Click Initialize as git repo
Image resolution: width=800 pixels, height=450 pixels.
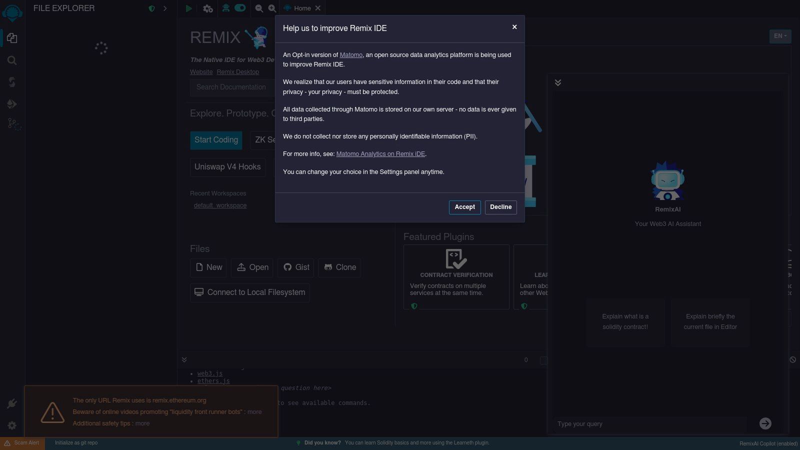(76, 443)
